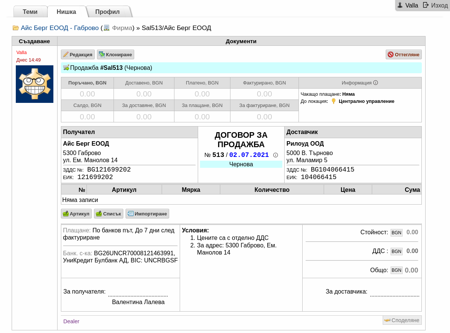
Task: Click the bank account BG26UNCR70008121463991
Action: (134, 253)
